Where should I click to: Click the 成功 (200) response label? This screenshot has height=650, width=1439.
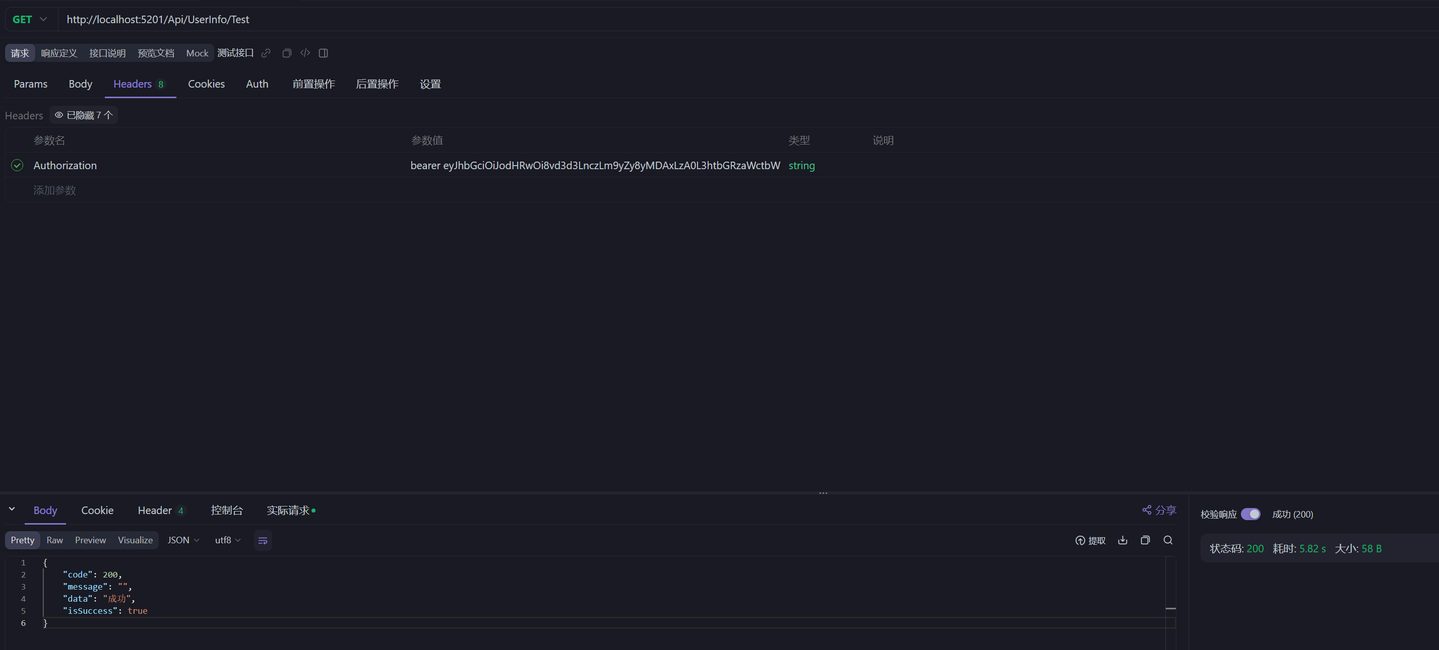click(1293, 514)
